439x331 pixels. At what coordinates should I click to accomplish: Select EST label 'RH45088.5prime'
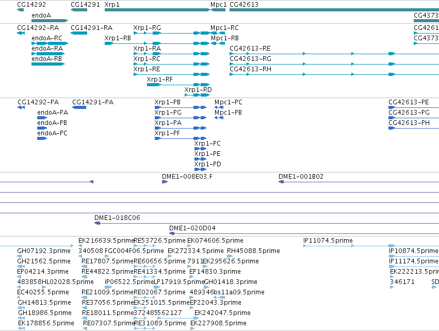click(x=253, y=251)
